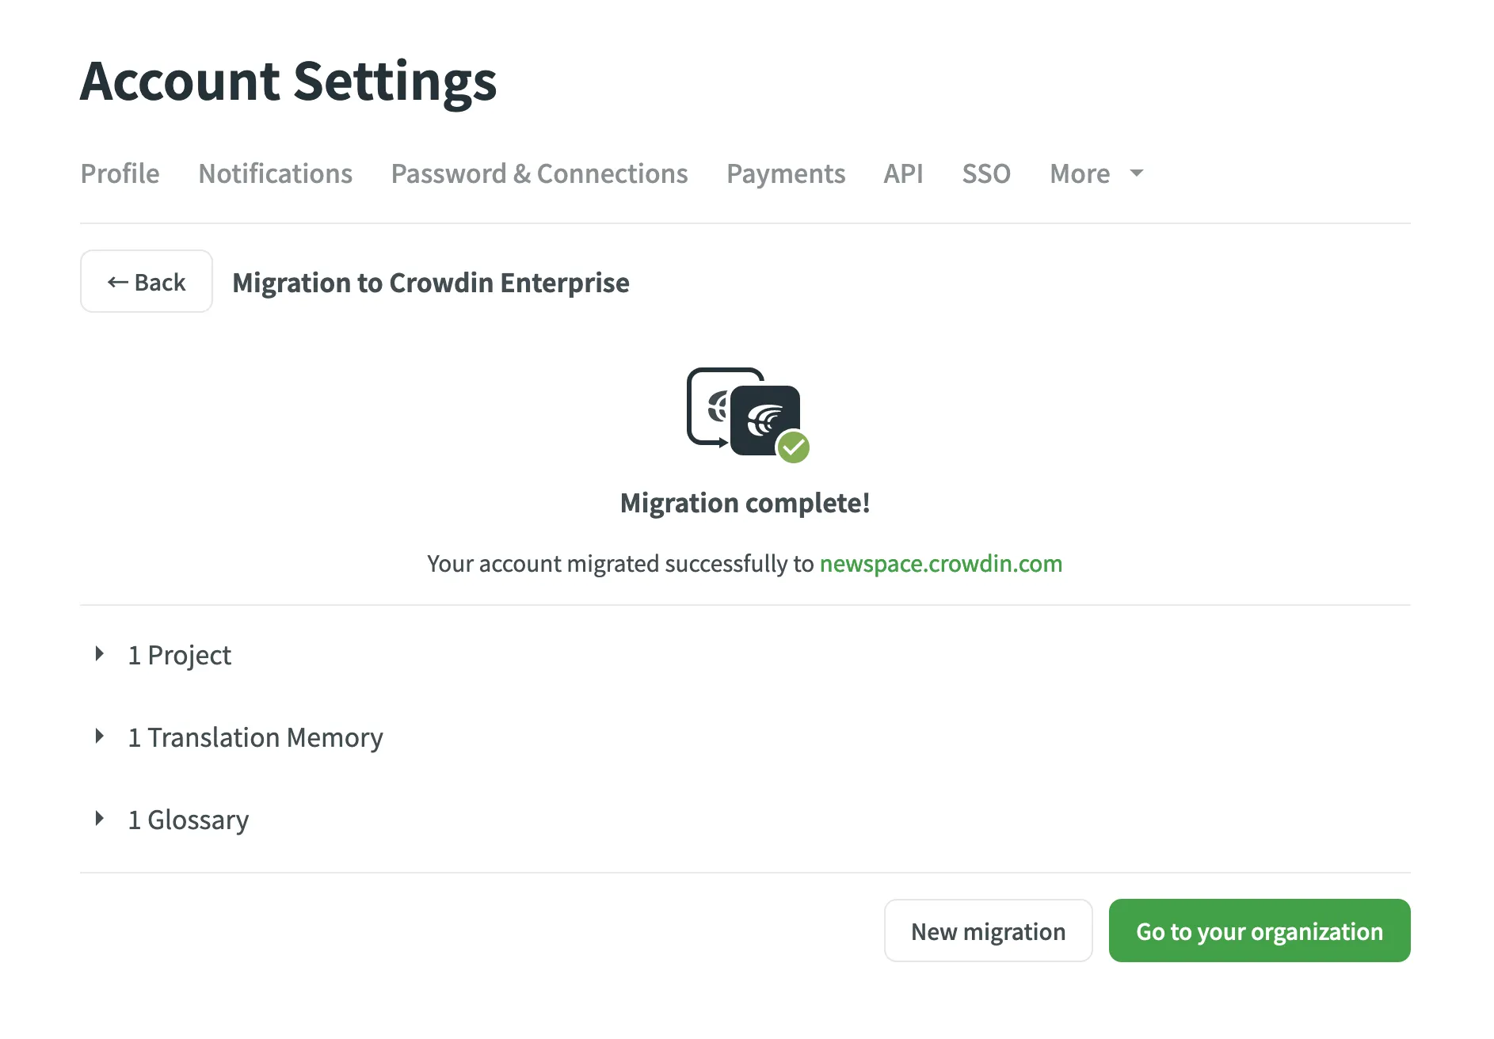Switch to the Profile tab
1494x1039 pixels.
point(120,173)
